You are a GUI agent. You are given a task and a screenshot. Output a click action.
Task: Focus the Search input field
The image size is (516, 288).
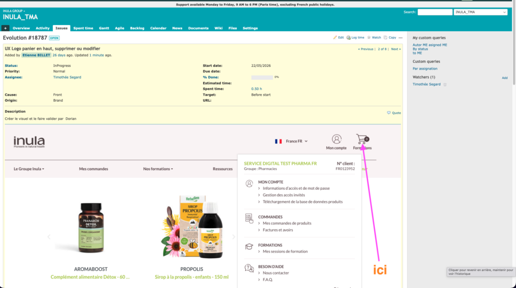click(435, 12)
